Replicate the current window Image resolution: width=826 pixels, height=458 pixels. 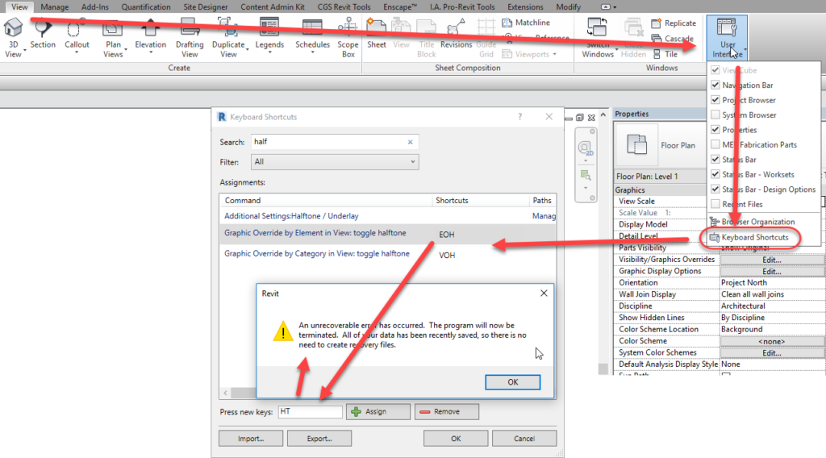click(x=674, y=23)
